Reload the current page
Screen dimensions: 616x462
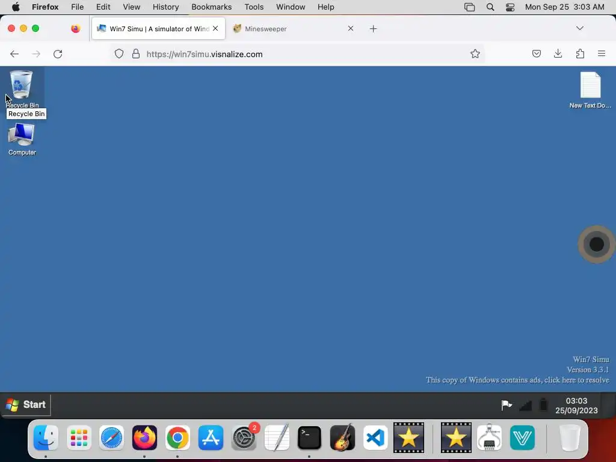click(x=58, y=54)
